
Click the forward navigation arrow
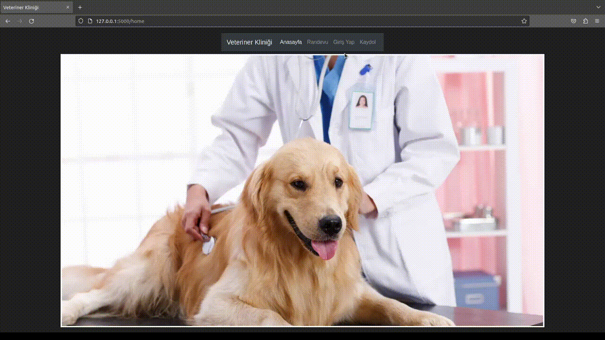click(19, 21)
